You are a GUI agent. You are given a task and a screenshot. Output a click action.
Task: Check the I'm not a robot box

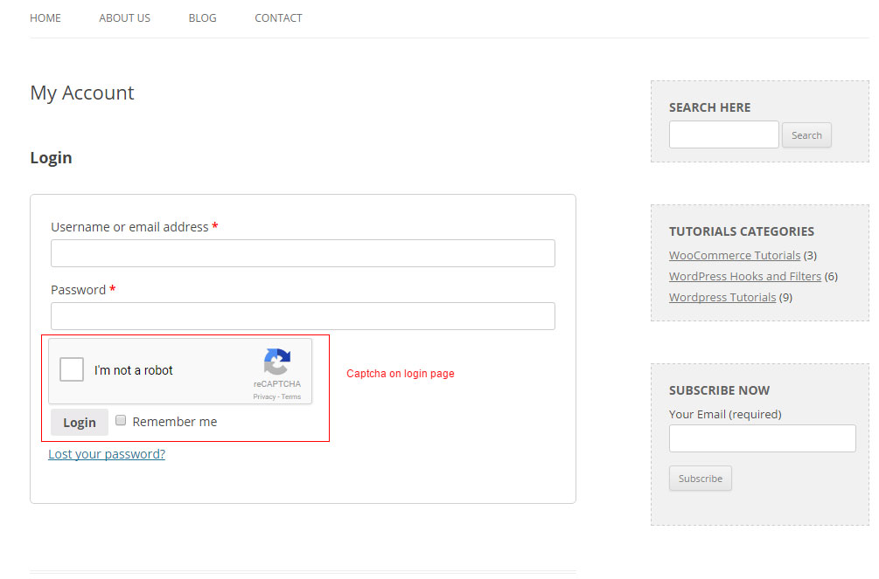tap(72, 369)
